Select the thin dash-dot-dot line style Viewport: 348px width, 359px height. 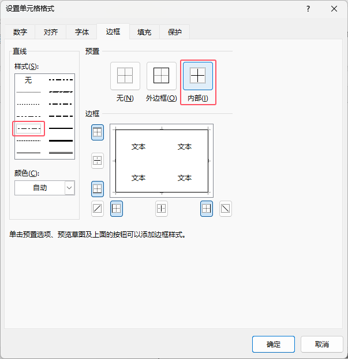(x=28, y=116)
